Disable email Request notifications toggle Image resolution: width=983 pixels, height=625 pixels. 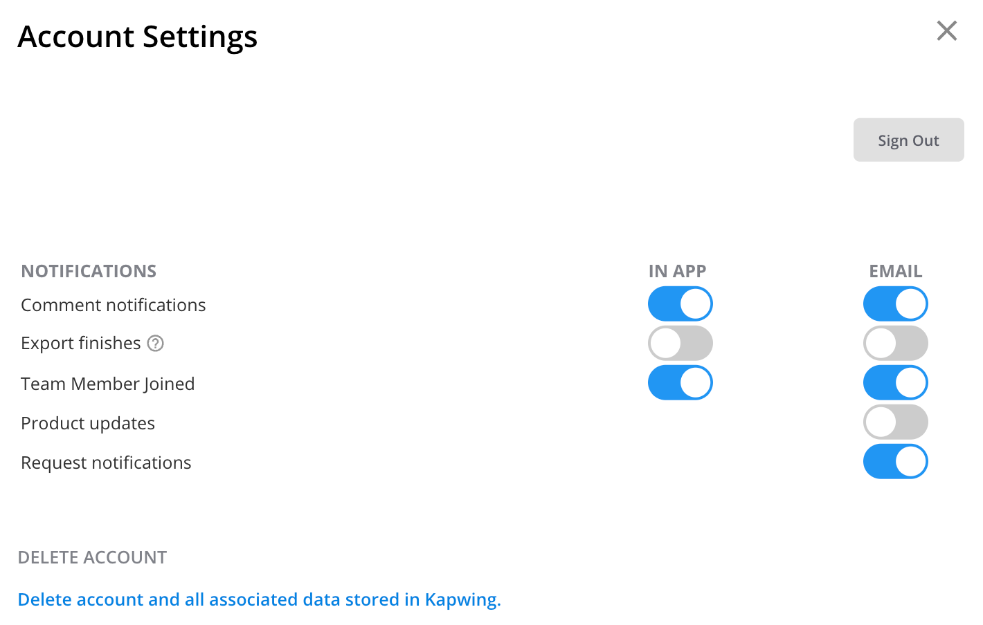[x=895, y=462]
